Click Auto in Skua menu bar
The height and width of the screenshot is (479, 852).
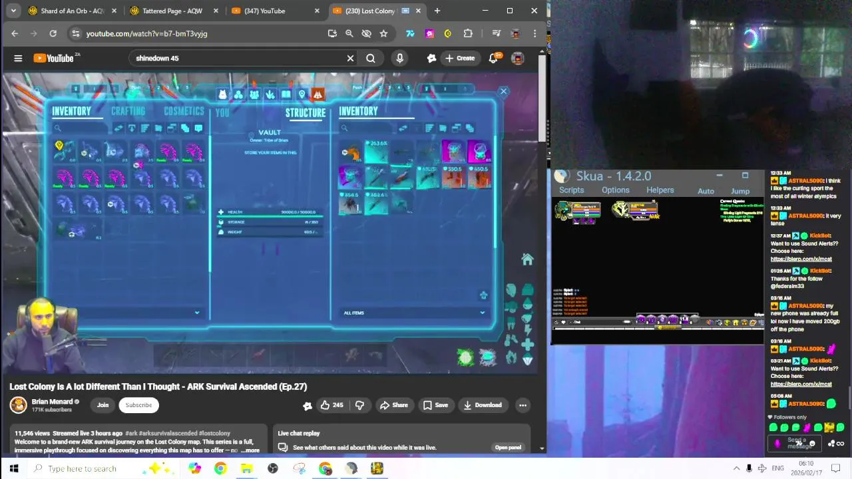[x=706, y=191]
